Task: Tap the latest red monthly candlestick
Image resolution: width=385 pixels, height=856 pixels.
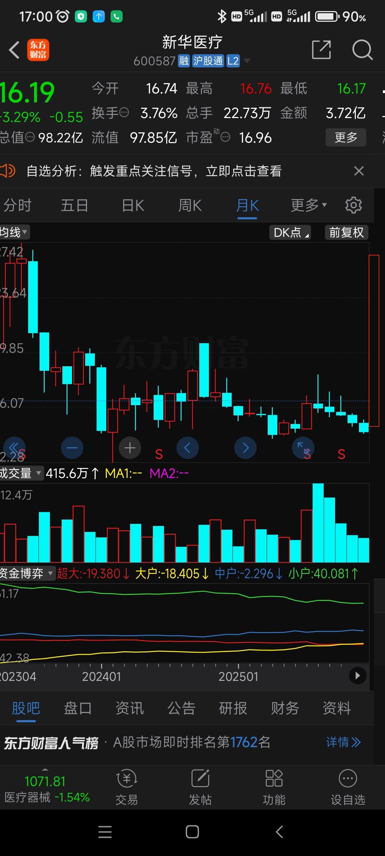Action: pyautogui.click(x=374, y=341)
